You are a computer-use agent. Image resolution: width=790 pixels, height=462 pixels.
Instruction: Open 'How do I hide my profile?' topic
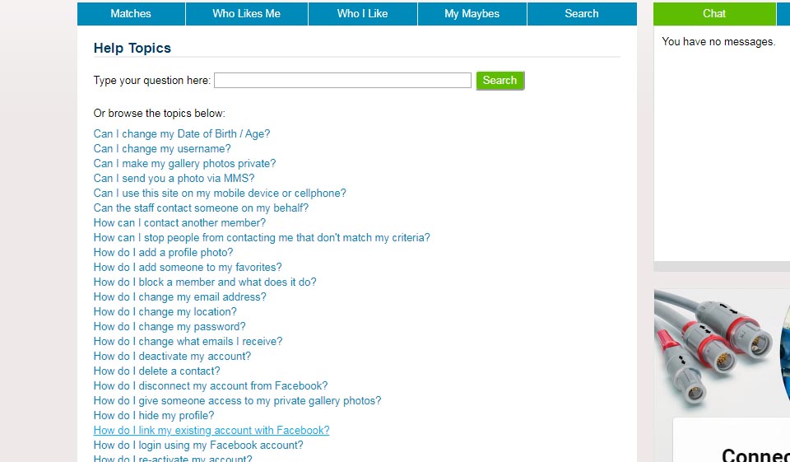154,416
